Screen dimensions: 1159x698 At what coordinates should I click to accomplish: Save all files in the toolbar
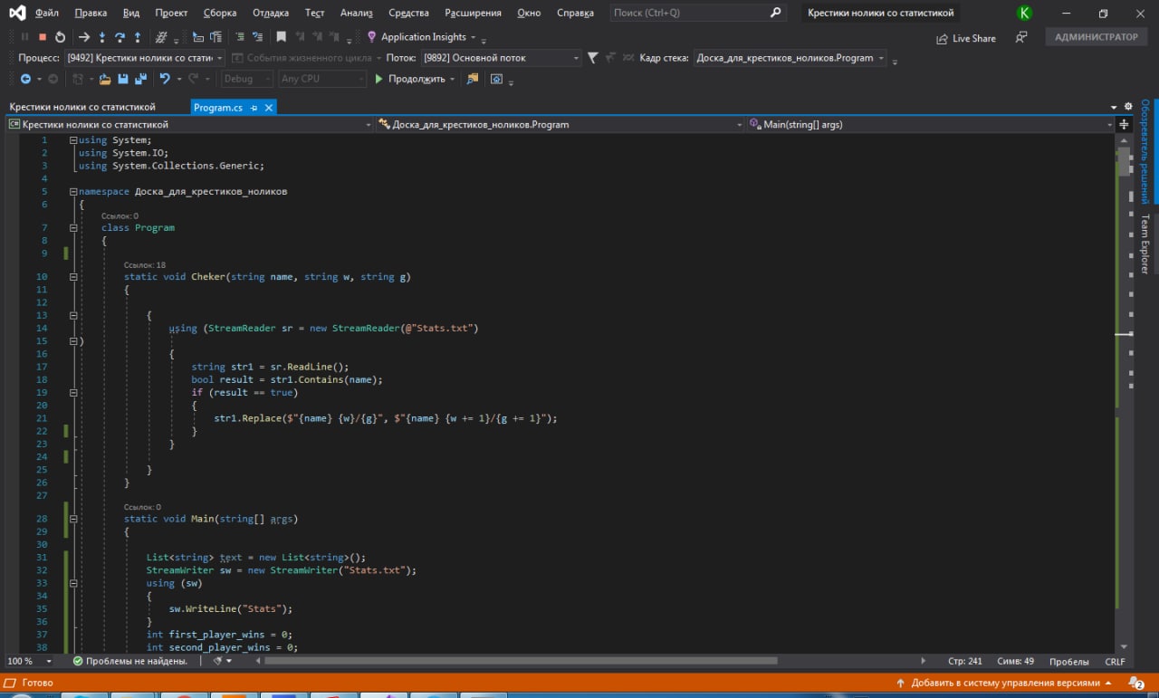pyautogui.click(x=140, y=79)
